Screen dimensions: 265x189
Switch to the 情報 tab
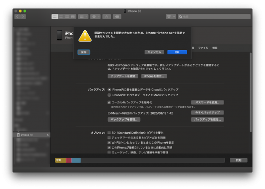[x=215, y=48]
